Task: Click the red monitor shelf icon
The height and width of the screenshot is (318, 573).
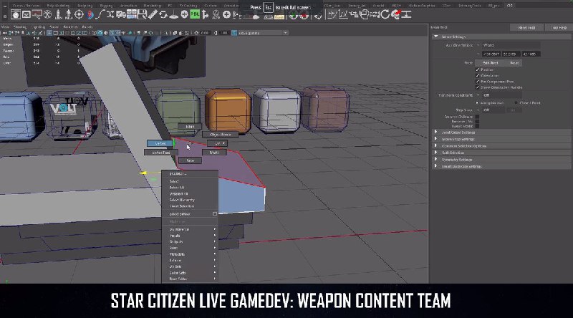Action: [x=37, y=14]
